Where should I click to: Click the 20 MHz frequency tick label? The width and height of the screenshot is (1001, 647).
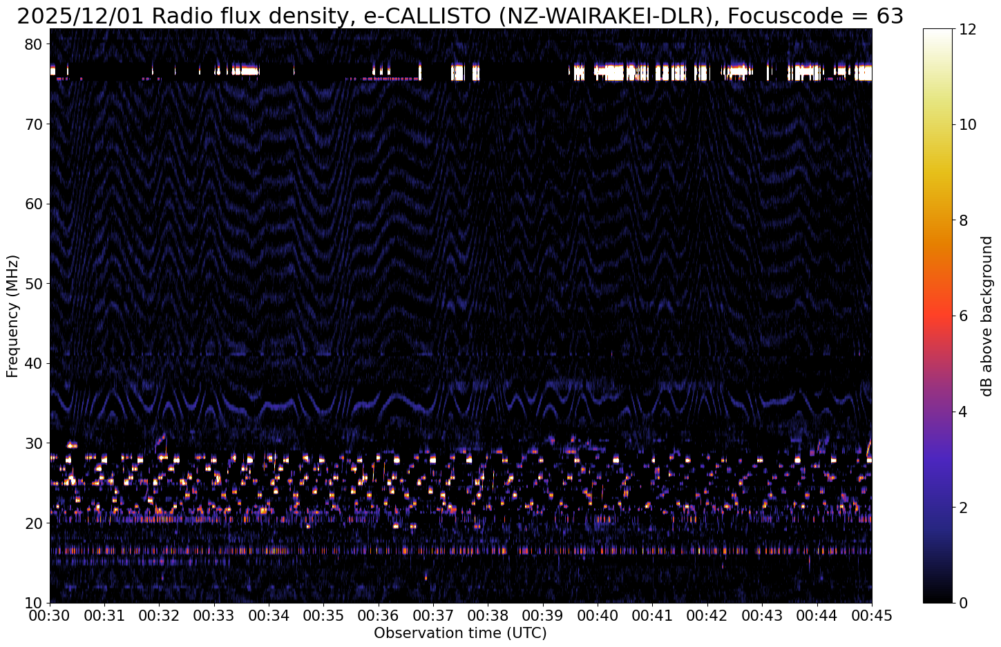tap(35, 523)
